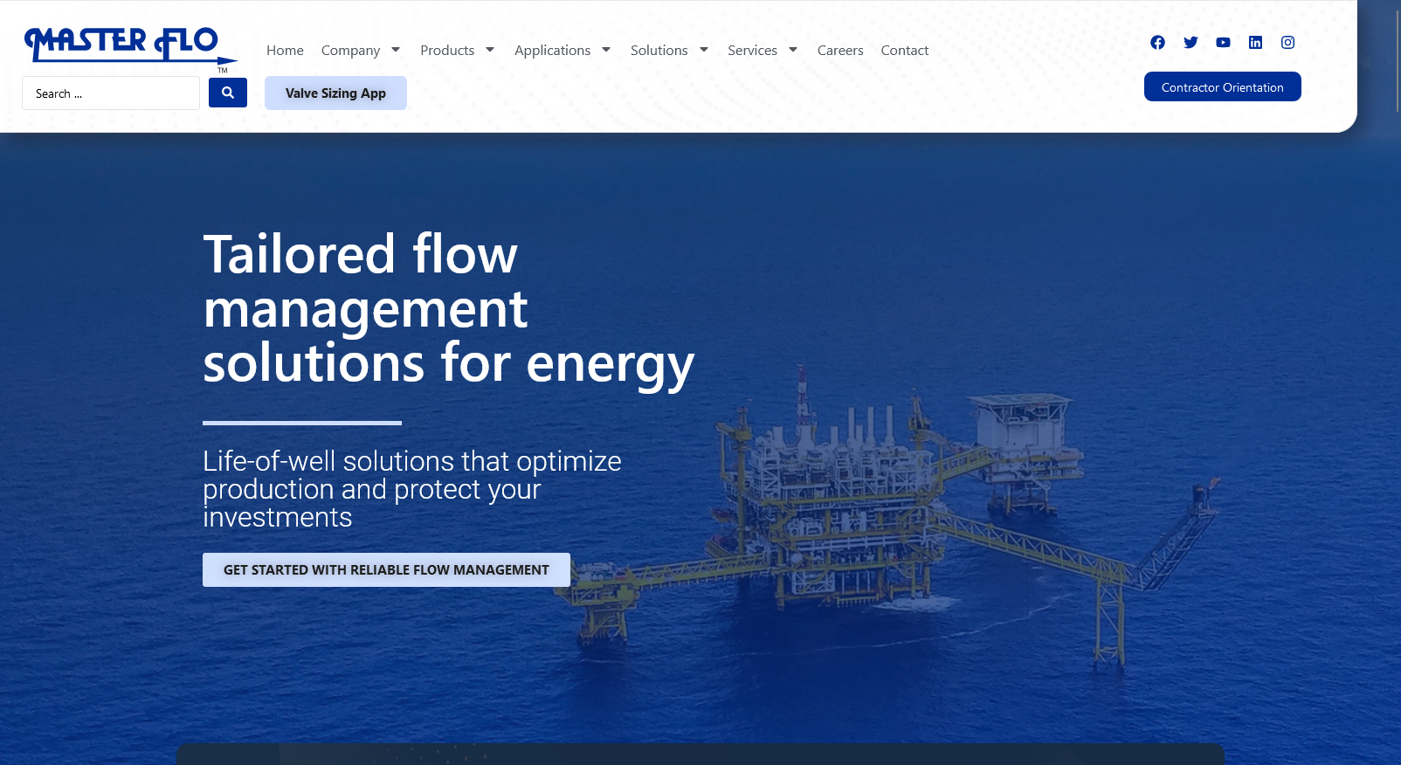Viewport: 1401px width, 765px height.
Task: Focus the Search text field
Action: pyautogui.click(x=111, y=93)
